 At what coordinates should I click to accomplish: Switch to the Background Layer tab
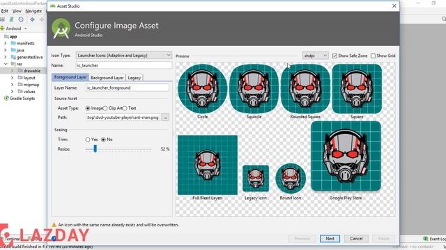[x=107, y=77]
